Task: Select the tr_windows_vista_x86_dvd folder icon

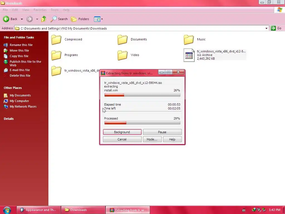Action: 56,71
